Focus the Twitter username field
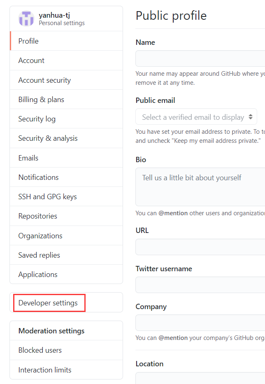This screenshot has height=384, width=265. click(x=200, y=285)
